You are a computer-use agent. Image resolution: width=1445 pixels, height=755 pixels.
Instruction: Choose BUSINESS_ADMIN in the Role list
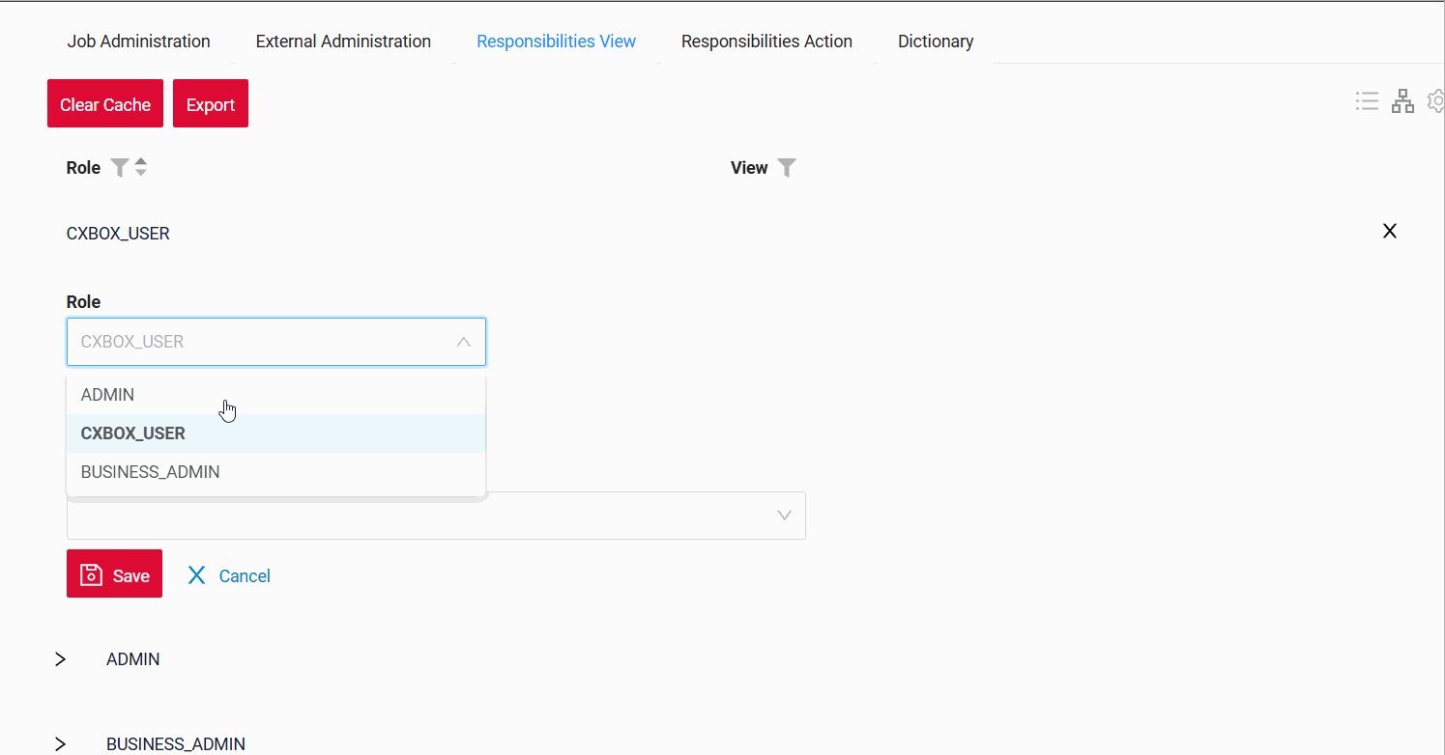click(151, 472)
